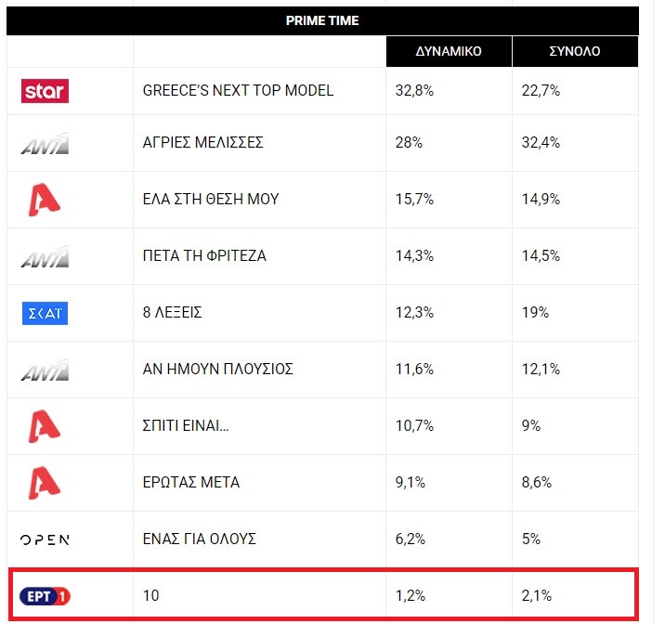The image size is (665, 624).
Task: Click the ΣΥΝΟΛΟ column header
Action: tap(575, 52)
